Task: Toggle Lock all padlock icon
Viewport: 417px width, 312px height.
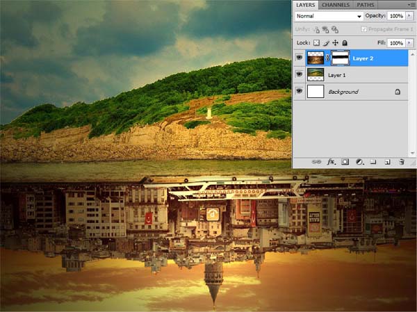Action: tap(345, 43)
